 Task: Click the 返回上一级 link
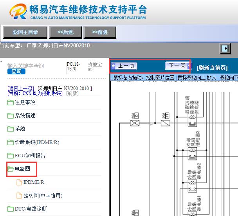tap(21, 88)
